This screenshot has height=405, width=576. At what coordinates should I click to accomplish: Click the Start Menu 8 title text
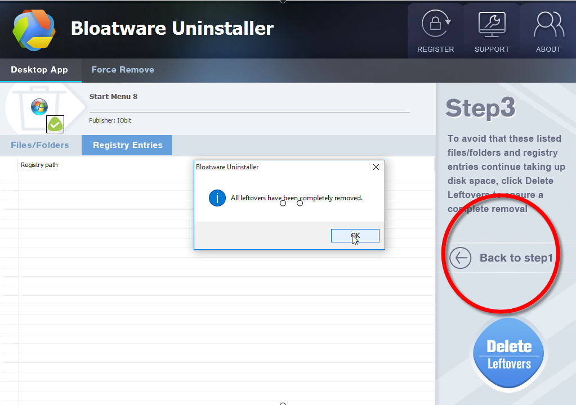pyautogui.click(x=113, y=97)
